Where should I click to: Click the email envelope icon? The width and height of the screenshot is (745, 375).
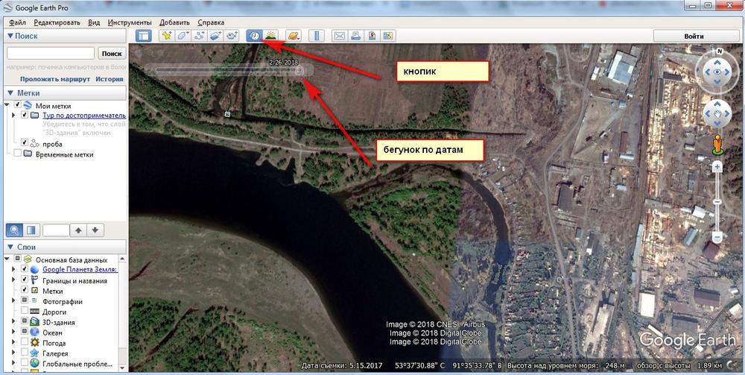[x=339, y=36]
